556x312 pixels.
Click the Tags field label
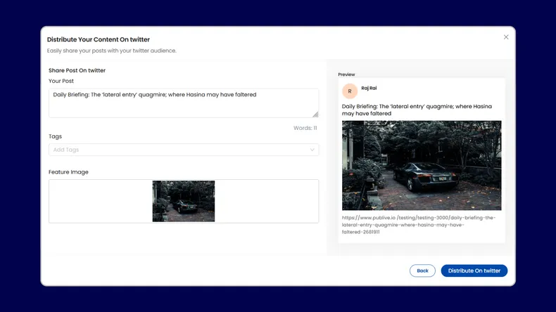click(x=55, y=136)
